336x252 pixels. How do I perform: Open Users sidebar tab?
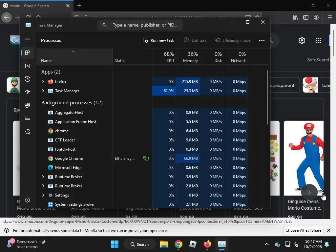pyautogui.click(x=28, y=105)
